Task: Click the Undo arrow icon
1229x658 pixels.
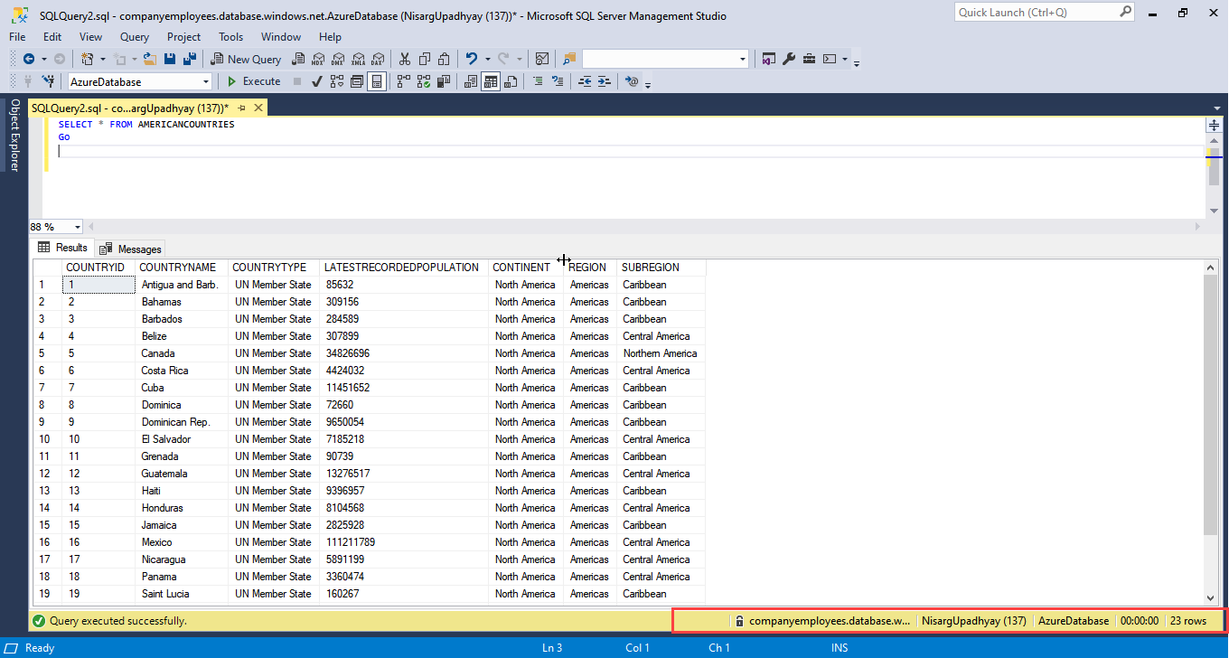Action: coord(471,59)
